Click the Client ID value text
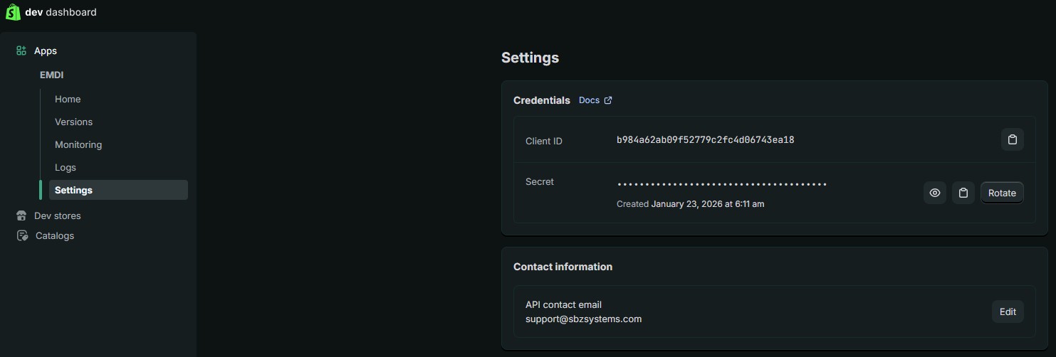1056x357 pixels. pos(705,140)
